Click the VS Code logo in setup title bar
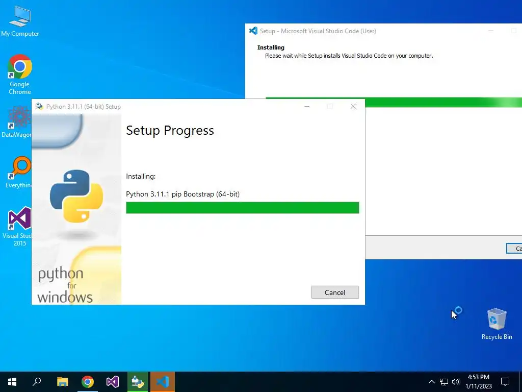Image resolution: width=522 pixels, height=392 pixels. pyautogui.click(x=253, y=31)
